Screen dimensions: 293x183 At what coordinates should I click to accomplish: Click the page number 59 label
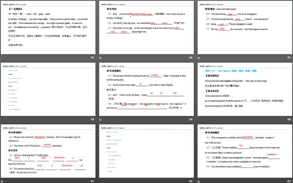point(190,119)
